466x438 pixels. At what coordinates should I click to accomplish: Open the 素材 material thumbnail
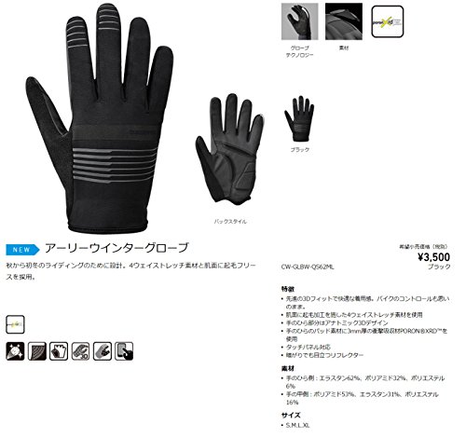pos(344,21)
